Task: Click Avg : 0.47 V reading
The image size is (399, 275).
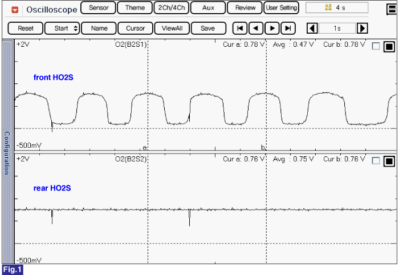Action: tap(293, 45)
